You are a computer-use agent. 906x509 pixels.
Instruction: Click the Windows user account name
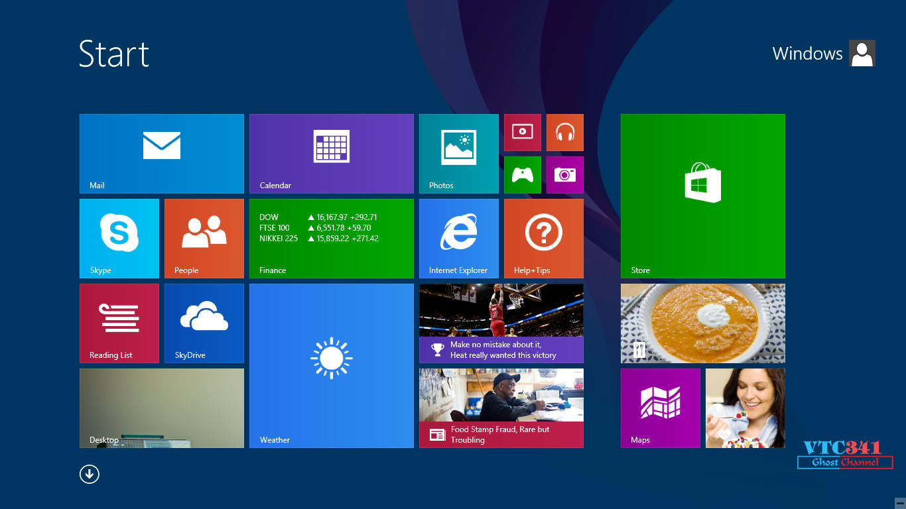point(807,54)
